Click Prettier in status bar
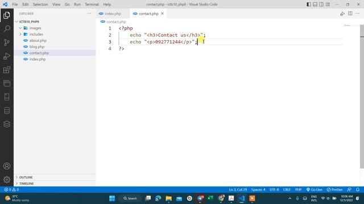Image resolution: width=364 pixels, height=204 pixels. point(334,189)
